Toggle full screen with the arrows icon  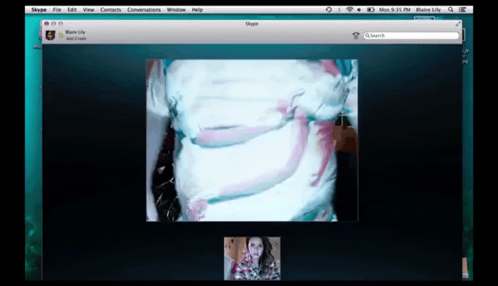458,23
